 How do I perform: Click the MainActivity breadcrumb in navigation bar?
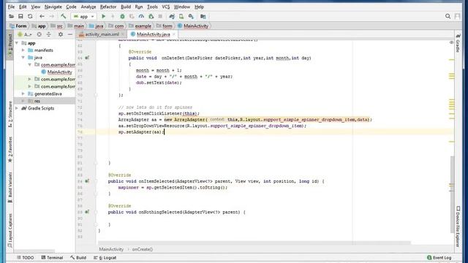tap(193, 26)
